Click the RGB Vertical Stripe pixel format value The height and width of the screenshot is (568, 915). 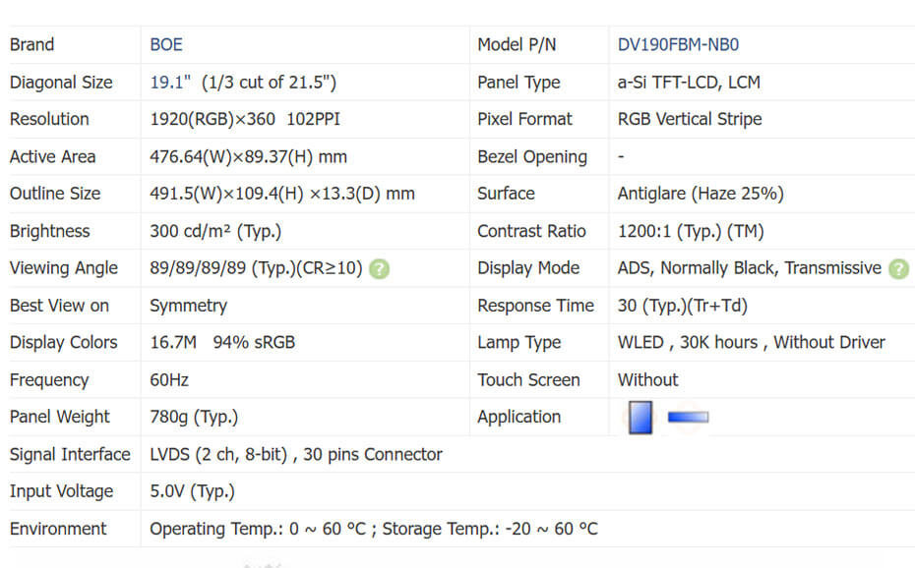click(x=690, y=119)
